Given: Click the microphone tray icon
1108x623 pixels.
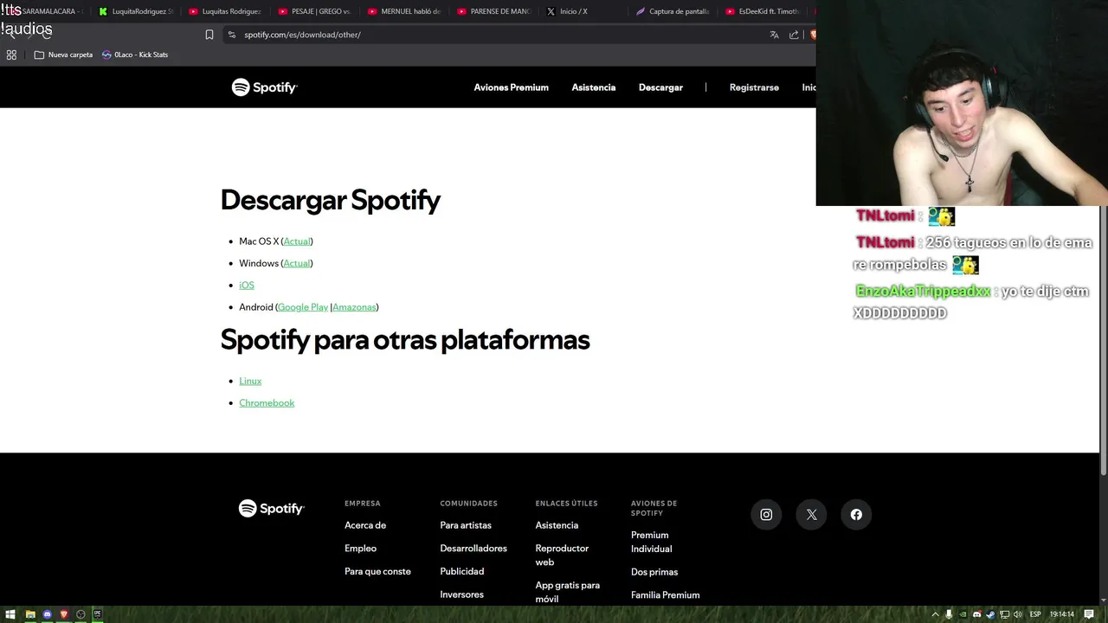Looking at the screenshot, I should tap(949, 614).
